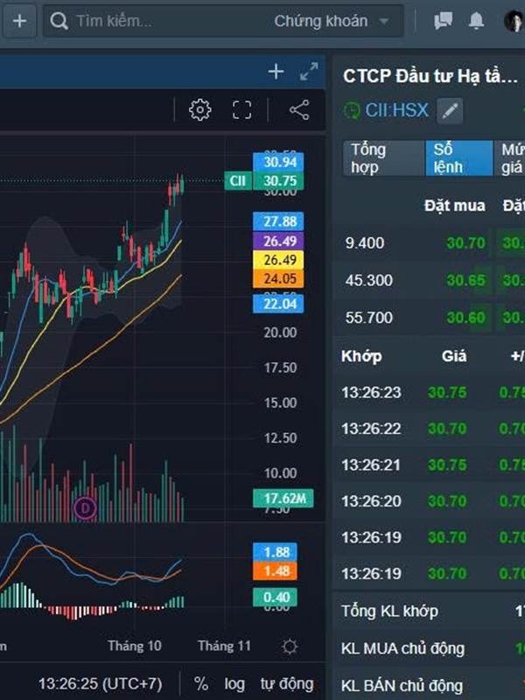Click the Tháng 11 time axis label
Image resolution: width=525 pixels, height=700 pixels.
[x=224, y=646]
